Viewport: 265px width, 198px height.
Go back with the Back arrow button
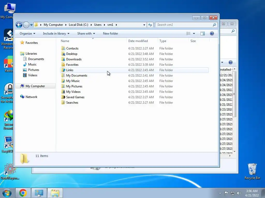(19, 25)
